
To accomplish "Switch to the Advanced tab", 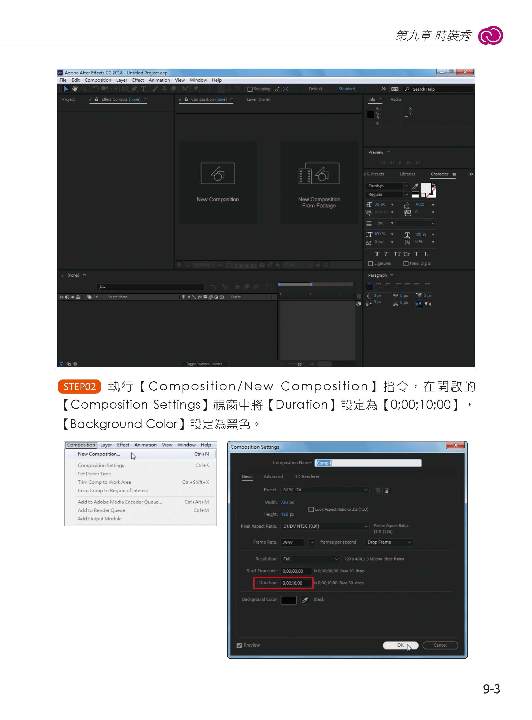I will [x=273, y=476].
